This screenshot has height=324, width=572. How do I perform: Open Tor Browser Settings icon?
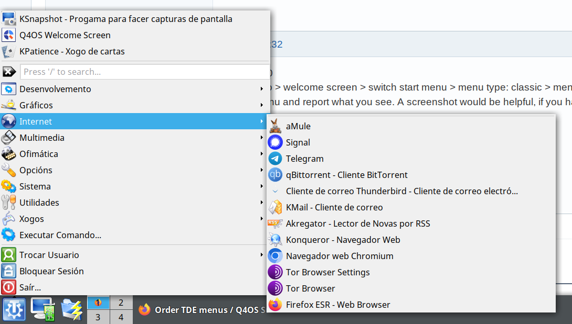(276, 272)
